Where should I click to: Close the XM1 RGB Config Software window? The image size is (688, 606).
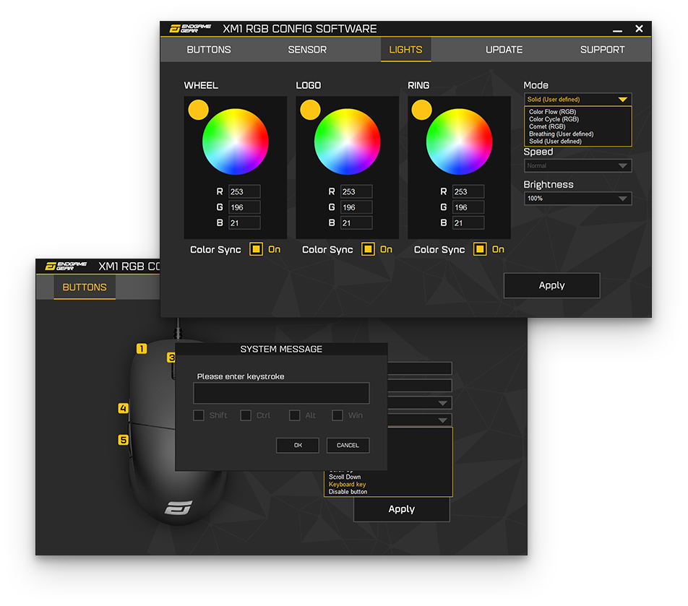click(x=640, y=28)
